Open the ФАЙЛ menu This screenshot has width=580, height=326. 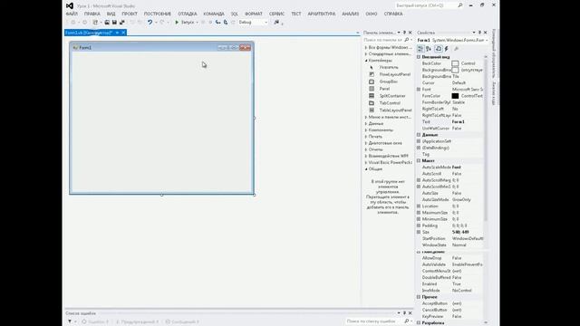[72, 14]
